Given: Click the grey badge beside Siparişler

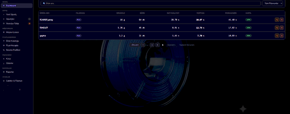Looking at the screenshot, I should coord(29,19).
